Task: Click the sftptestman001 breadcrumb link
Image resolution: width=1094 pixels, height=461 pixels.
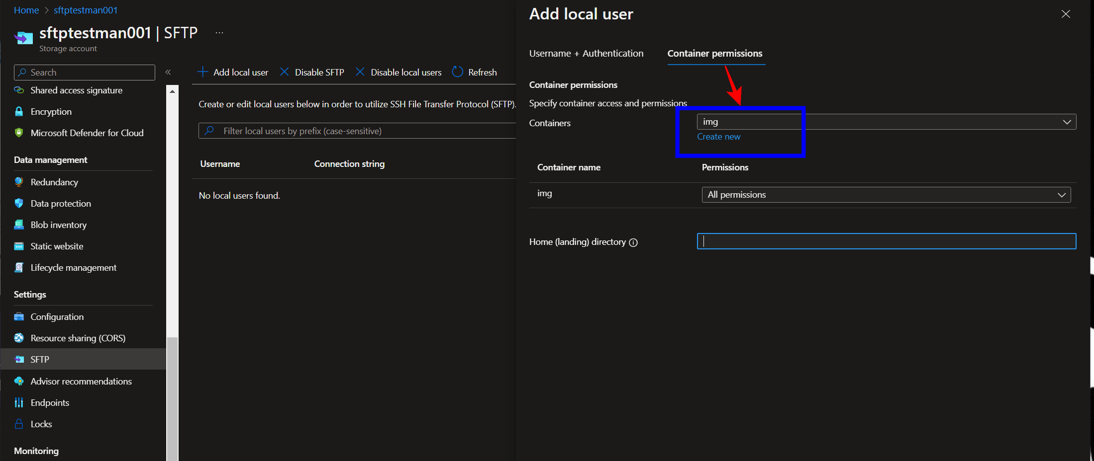Action: (x=86, y=10)
